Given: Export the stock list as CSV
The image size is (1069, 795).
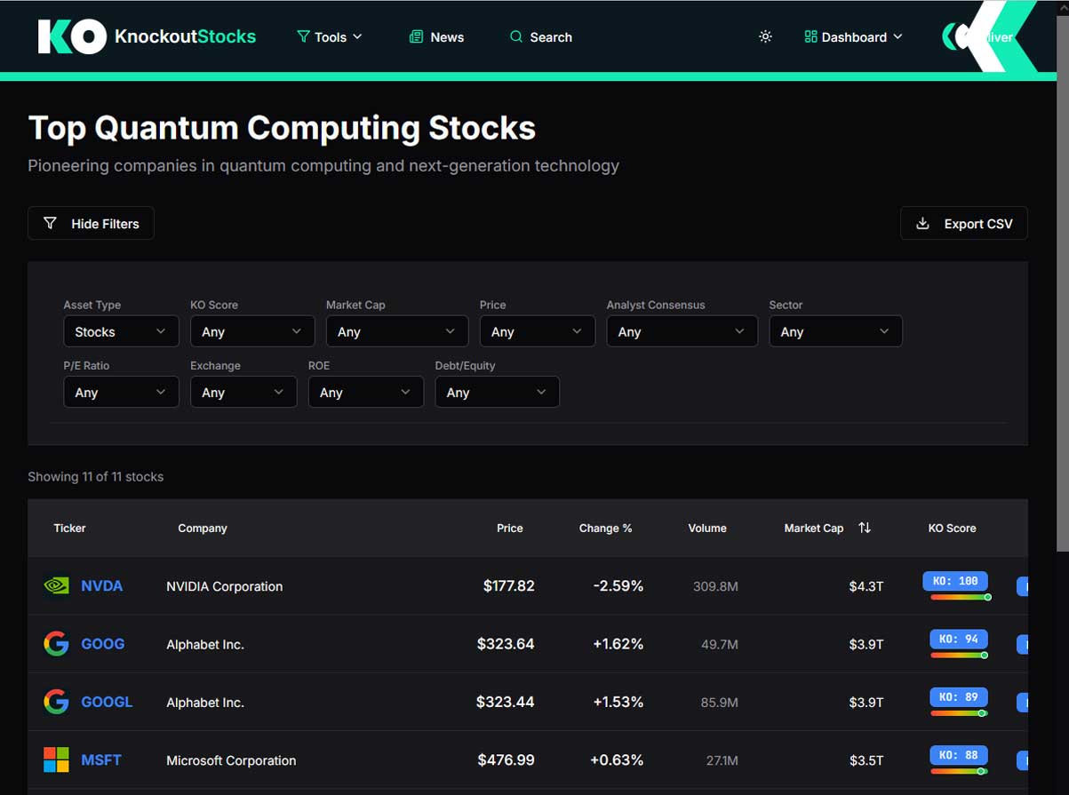Looking at the screenshot, I should coord(964,223).
